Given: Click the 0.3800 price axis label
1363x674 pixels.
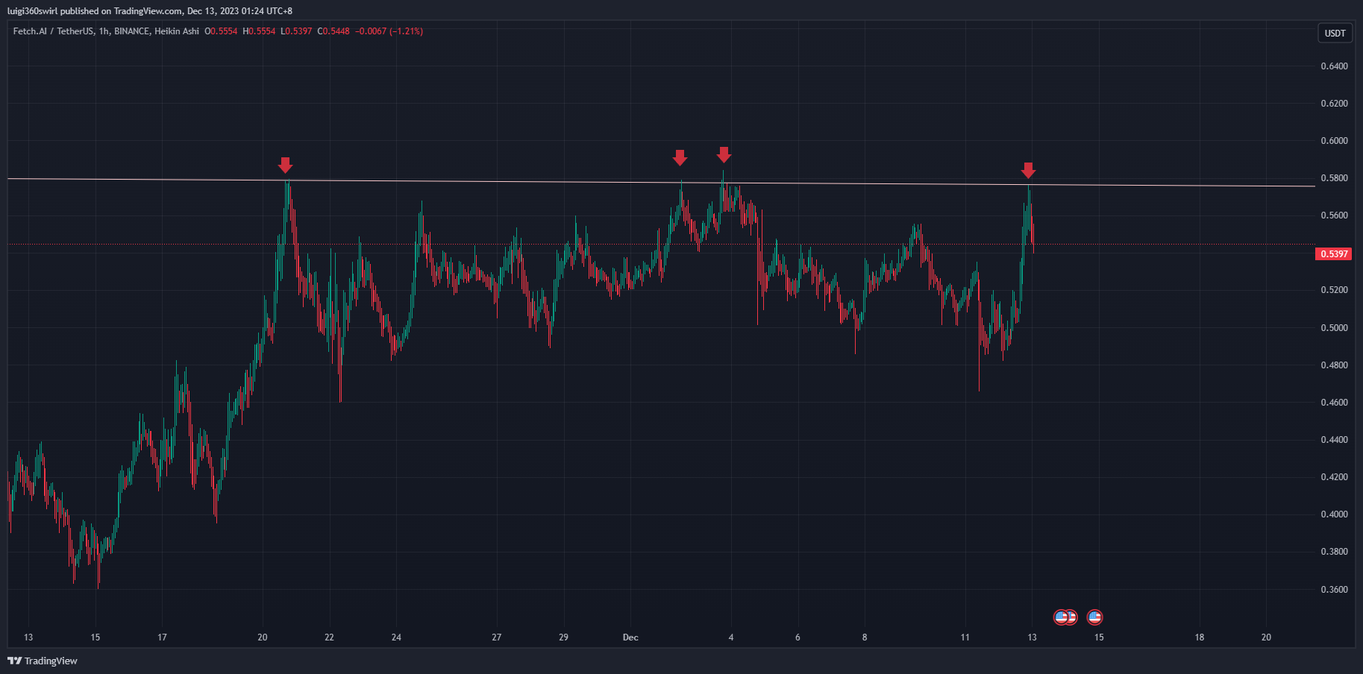Looking at the screenshot, I should (x=1334, y=552).
